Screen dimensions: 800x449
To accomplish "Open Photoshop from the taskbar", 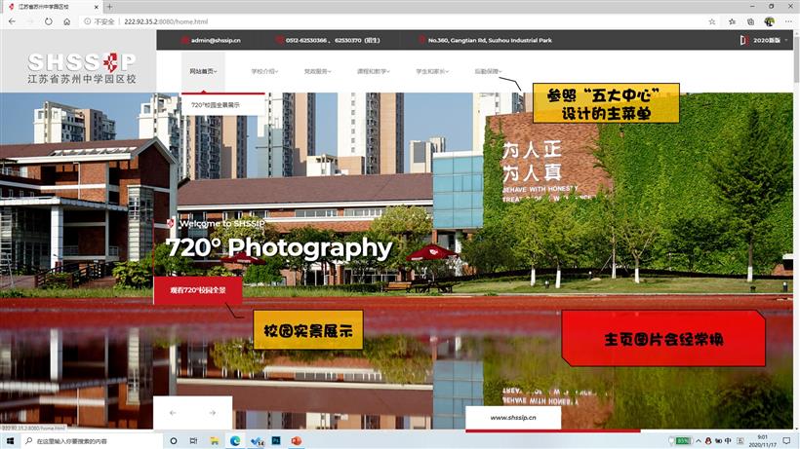I will click(x=276, y=441).
